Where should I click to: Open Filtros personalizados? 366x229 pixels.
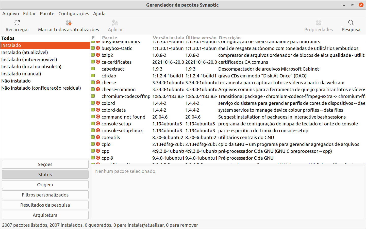coord(45,195)
